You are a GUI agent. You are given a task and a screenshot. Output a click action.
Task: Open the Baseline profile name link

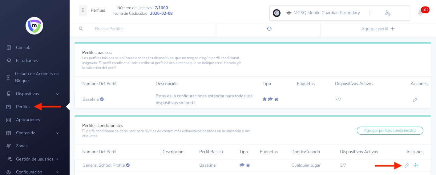point(91,99)
